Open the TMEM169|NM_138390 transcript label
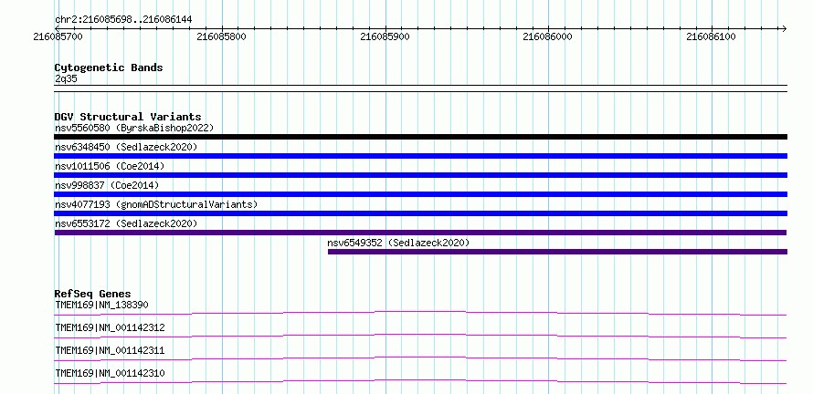Viewport: 813px width, 394px height. 101,305
